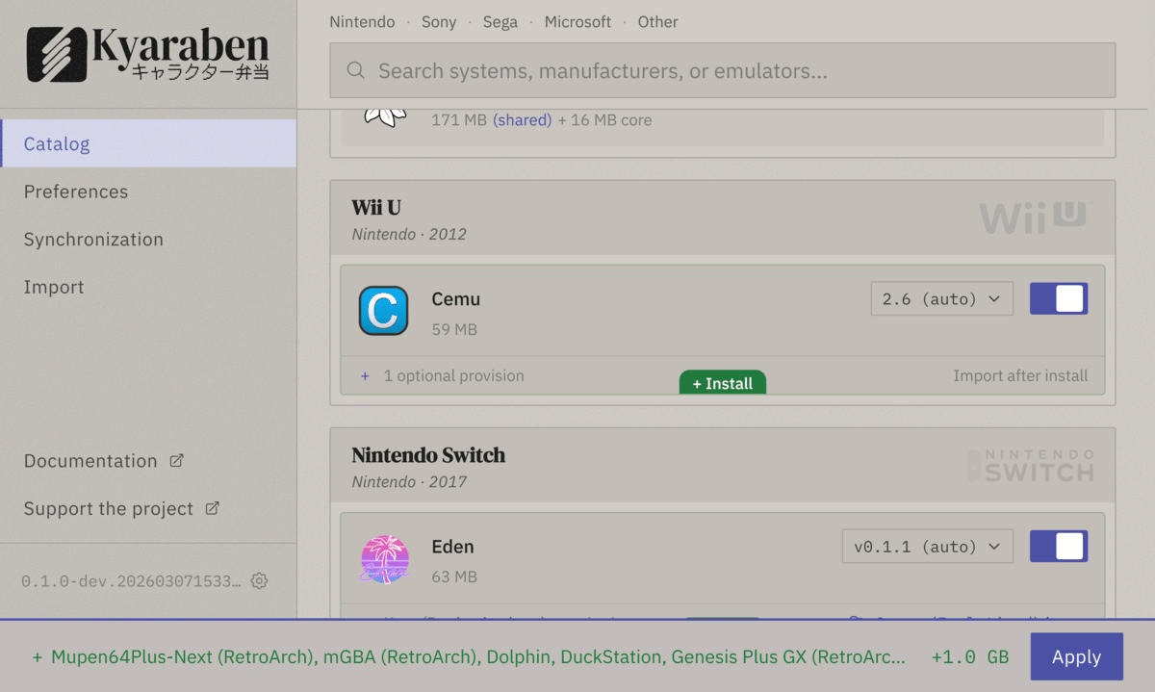Image resolution: width=1155 pixels, height=692 pixels.
Task: Click the Cemu emulator app icon
Action: point(384,311)
